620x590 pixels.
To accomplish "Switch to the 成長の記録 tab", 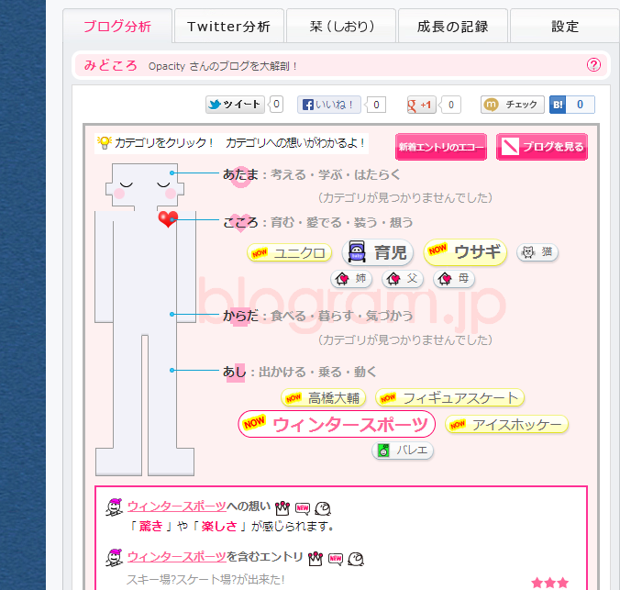I will point(453,26).
